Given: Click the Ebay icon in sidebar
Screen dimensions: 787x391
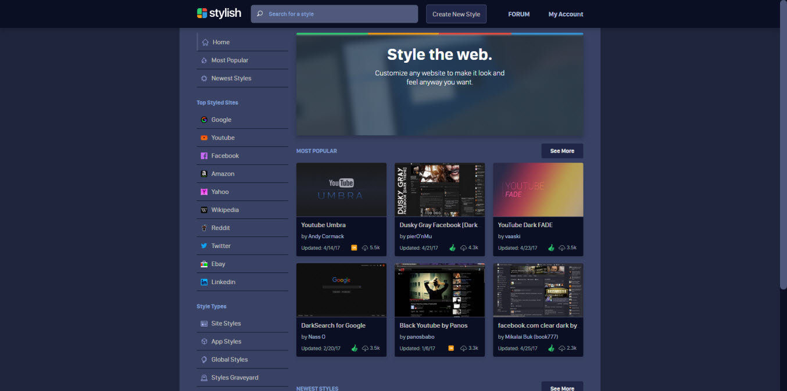Looking at the screenshot, I should click(204, 264).
